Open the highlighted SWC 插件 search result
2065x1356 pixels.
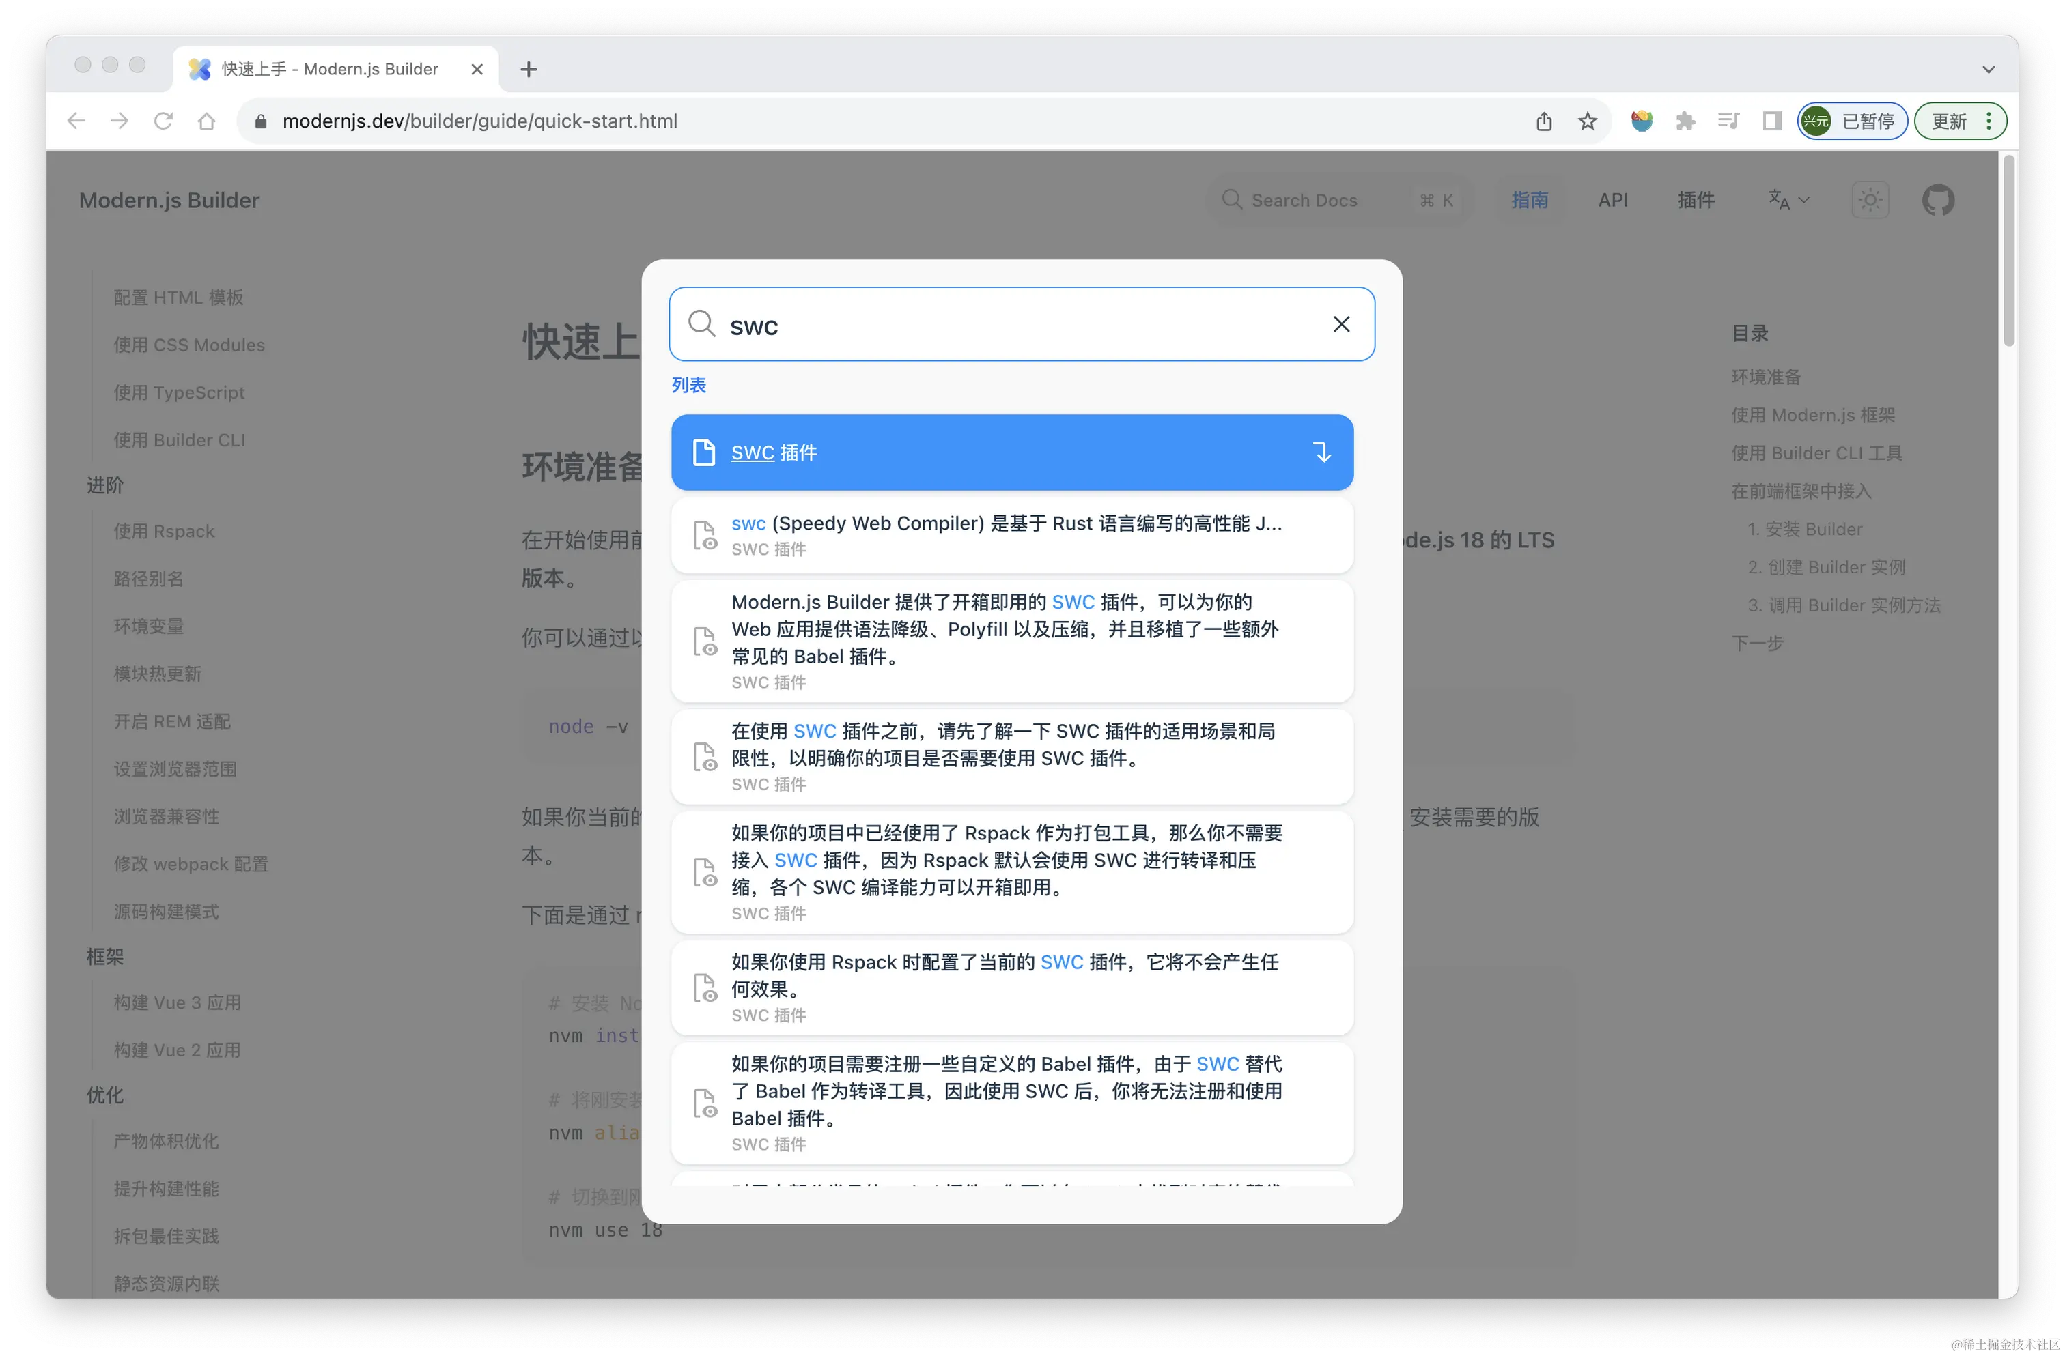tap(1011, 452)
